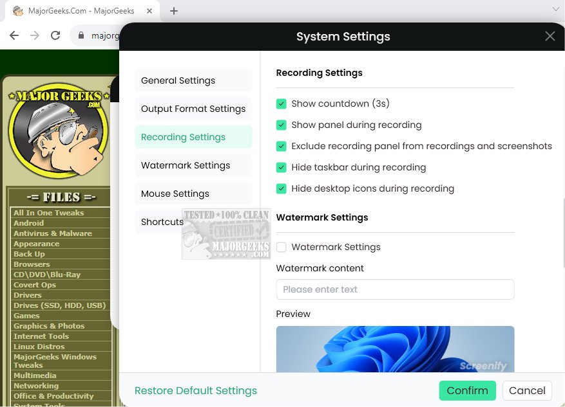
Task: Toggle Show countdown (3s) checkbox
Action: (281, 104)
